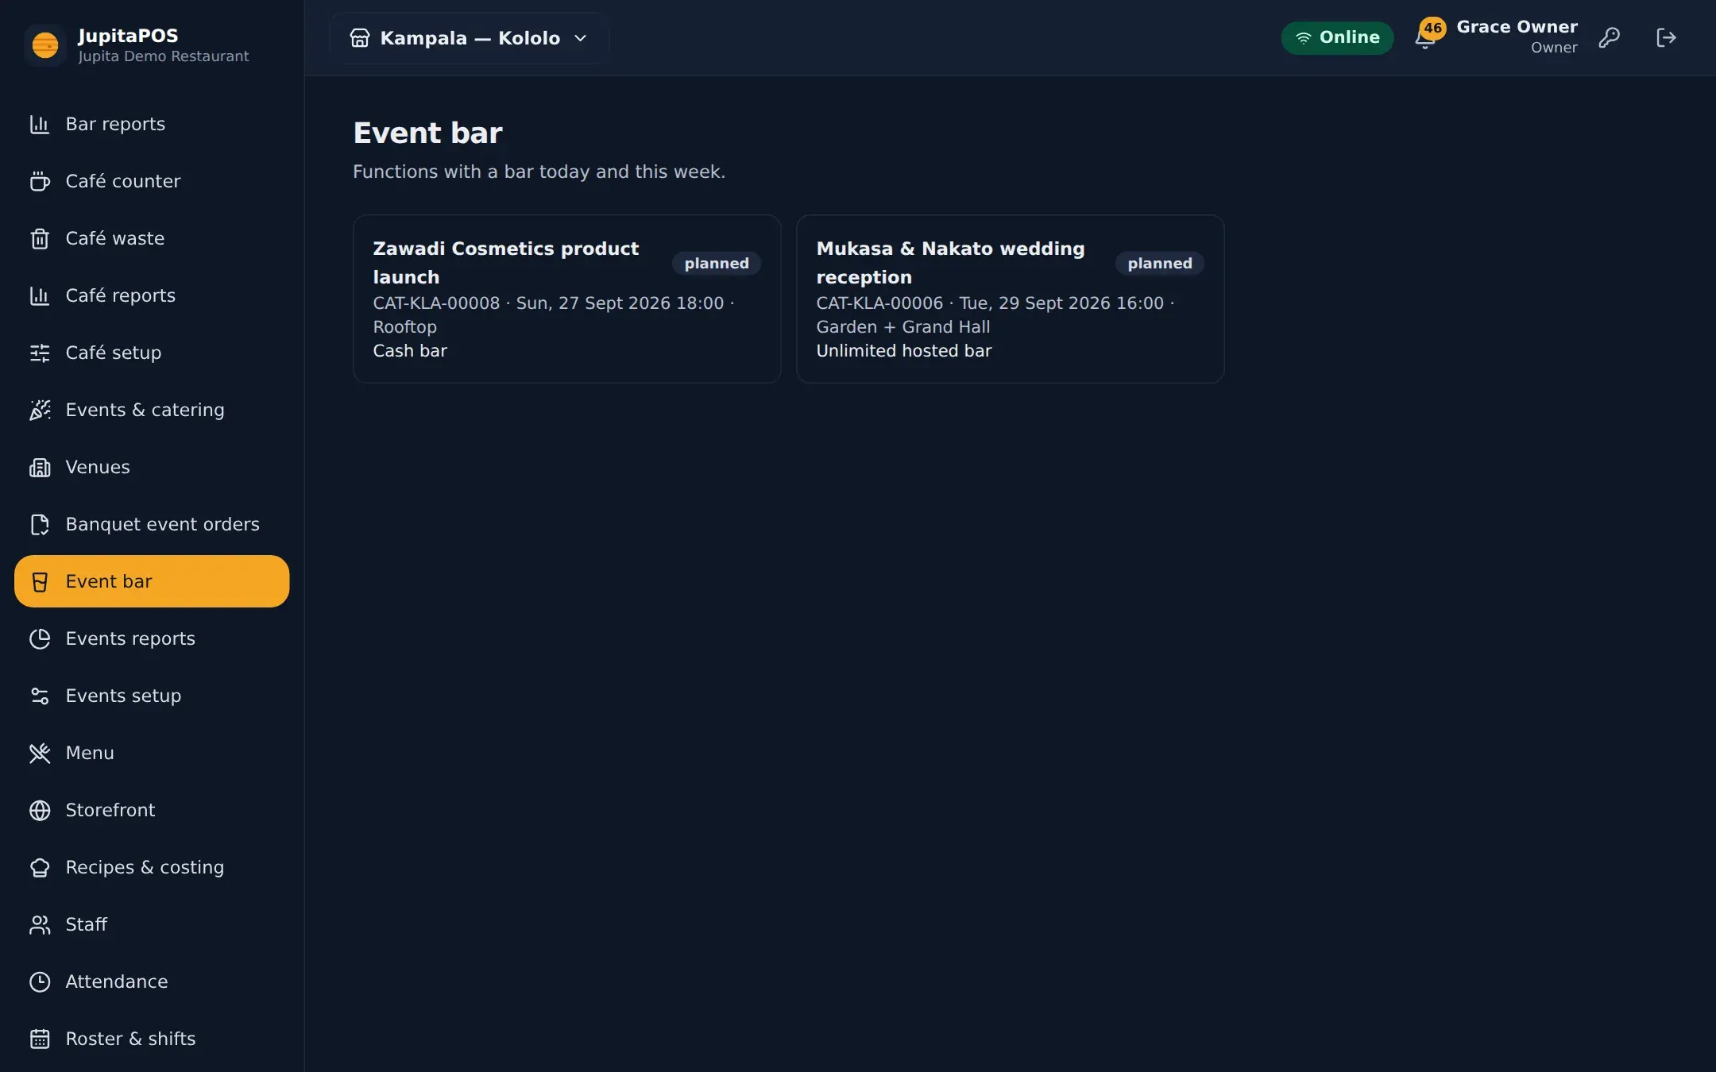Click the Event bar page heading

coord(427,133)
